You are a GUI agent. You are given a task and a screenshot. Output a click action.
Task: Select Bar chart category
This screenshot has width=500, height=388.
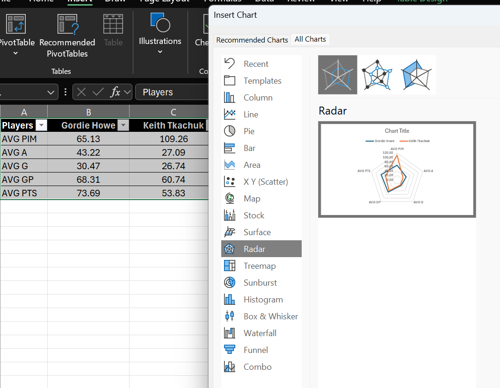261,148
